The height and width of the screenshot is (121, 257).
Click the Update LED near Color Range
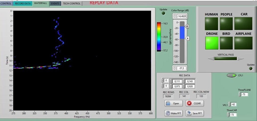[163, 14]
